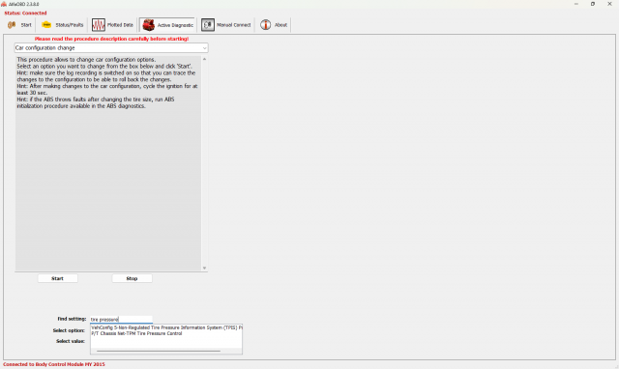The image size is (619, 369).
Task: Click the yellow engine Status/Faults icon
Action: point(46,25)
